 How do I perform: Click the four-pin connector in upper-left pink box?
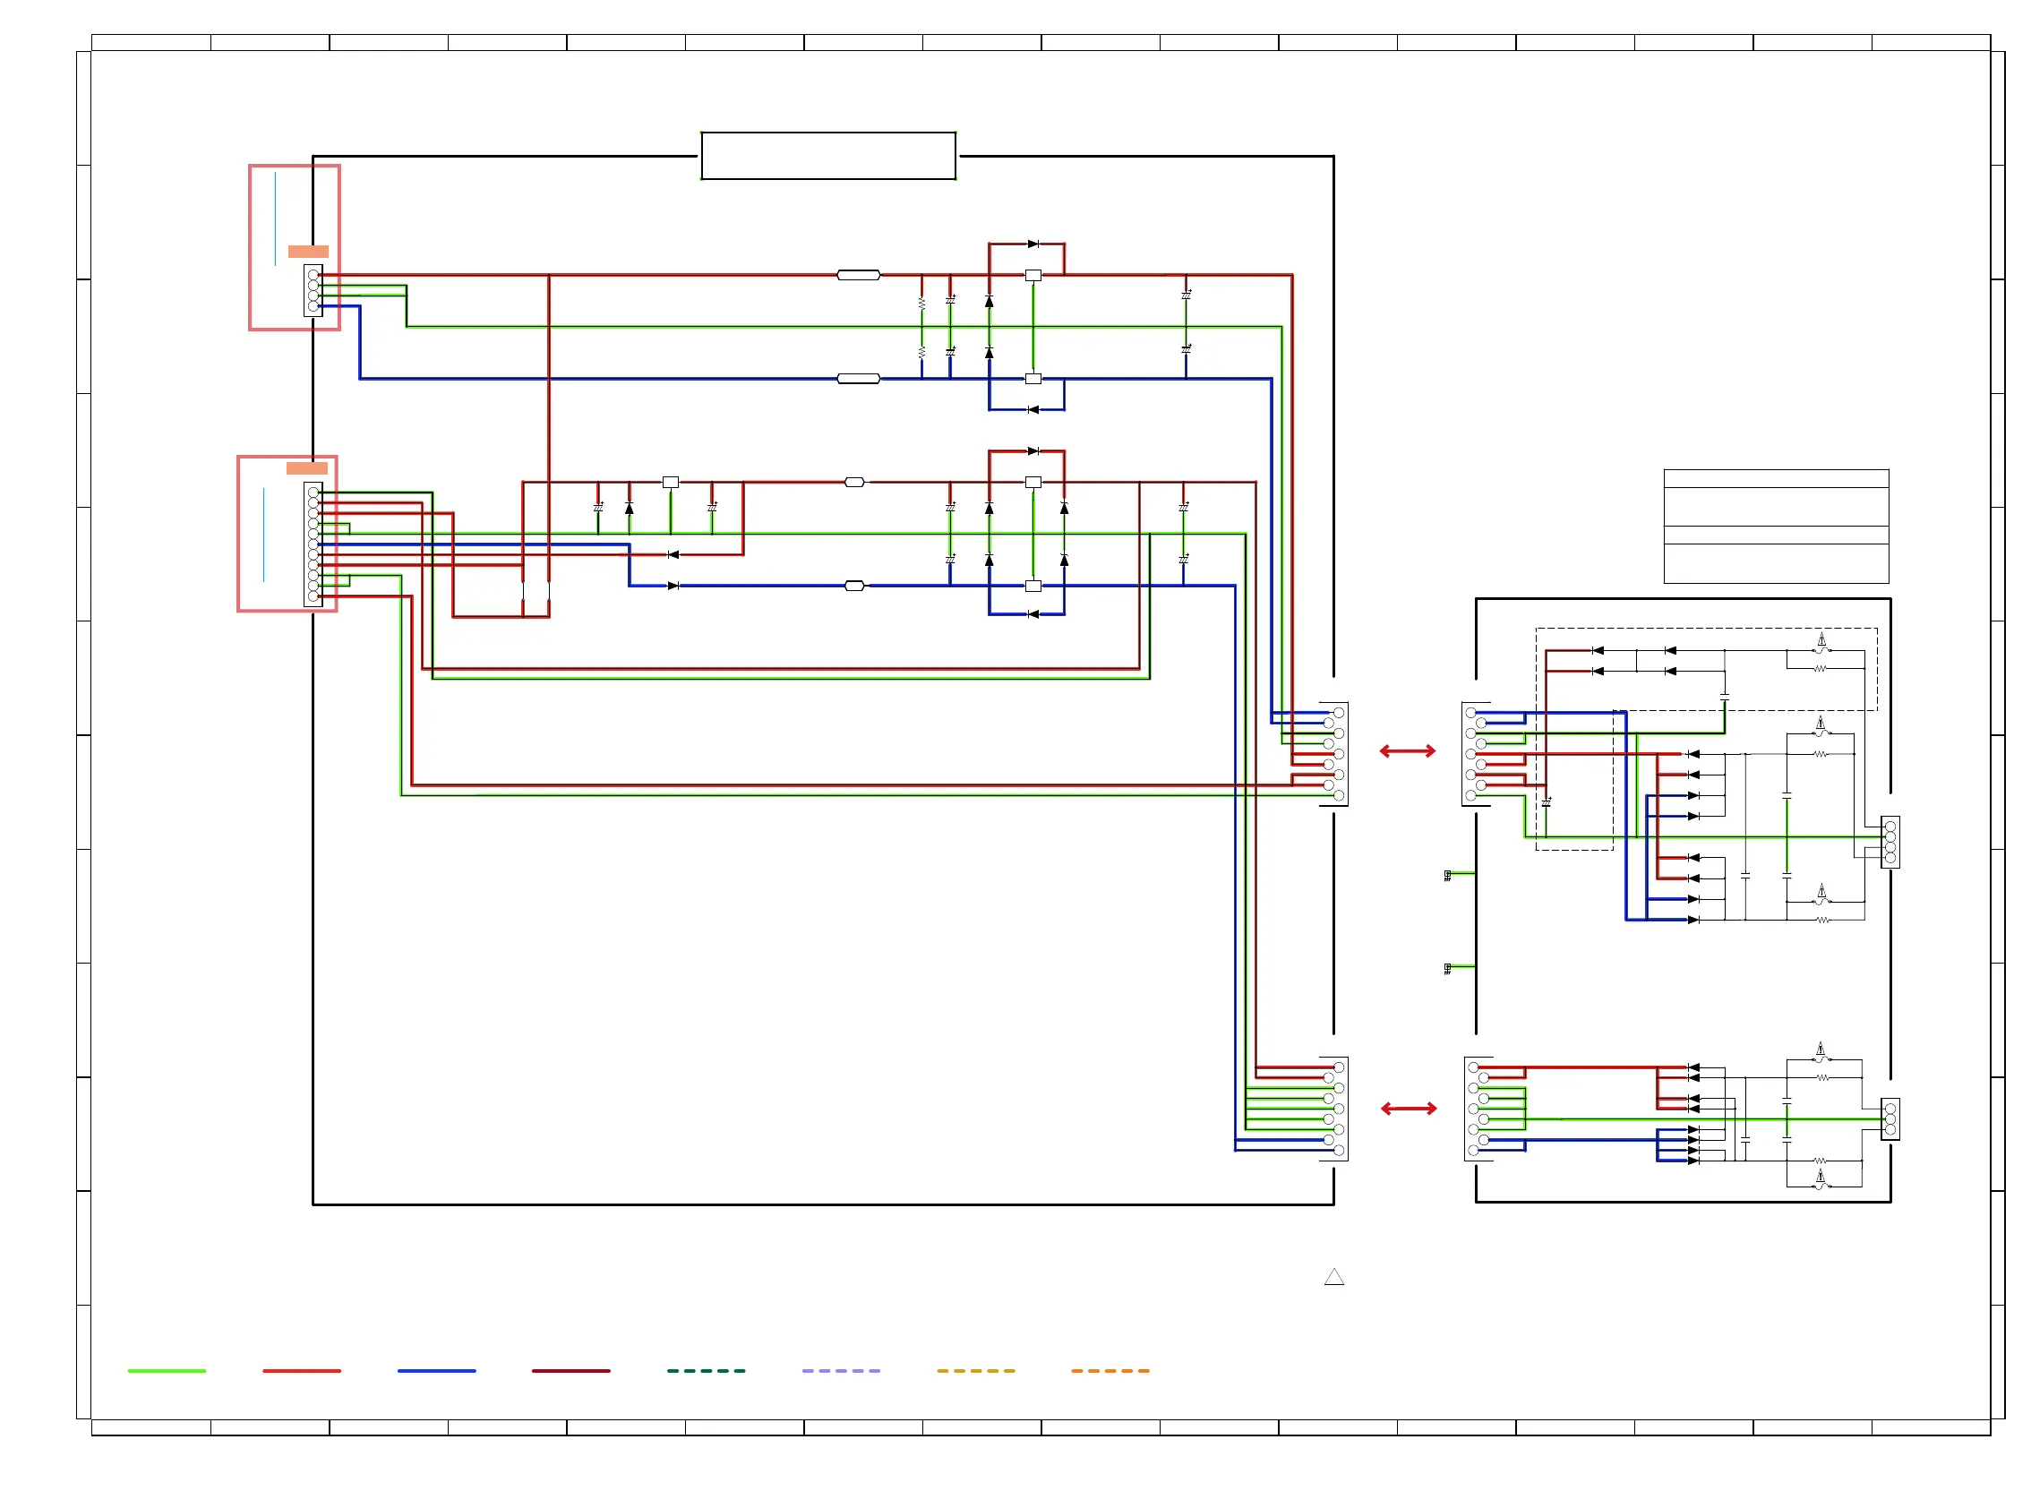313,290
